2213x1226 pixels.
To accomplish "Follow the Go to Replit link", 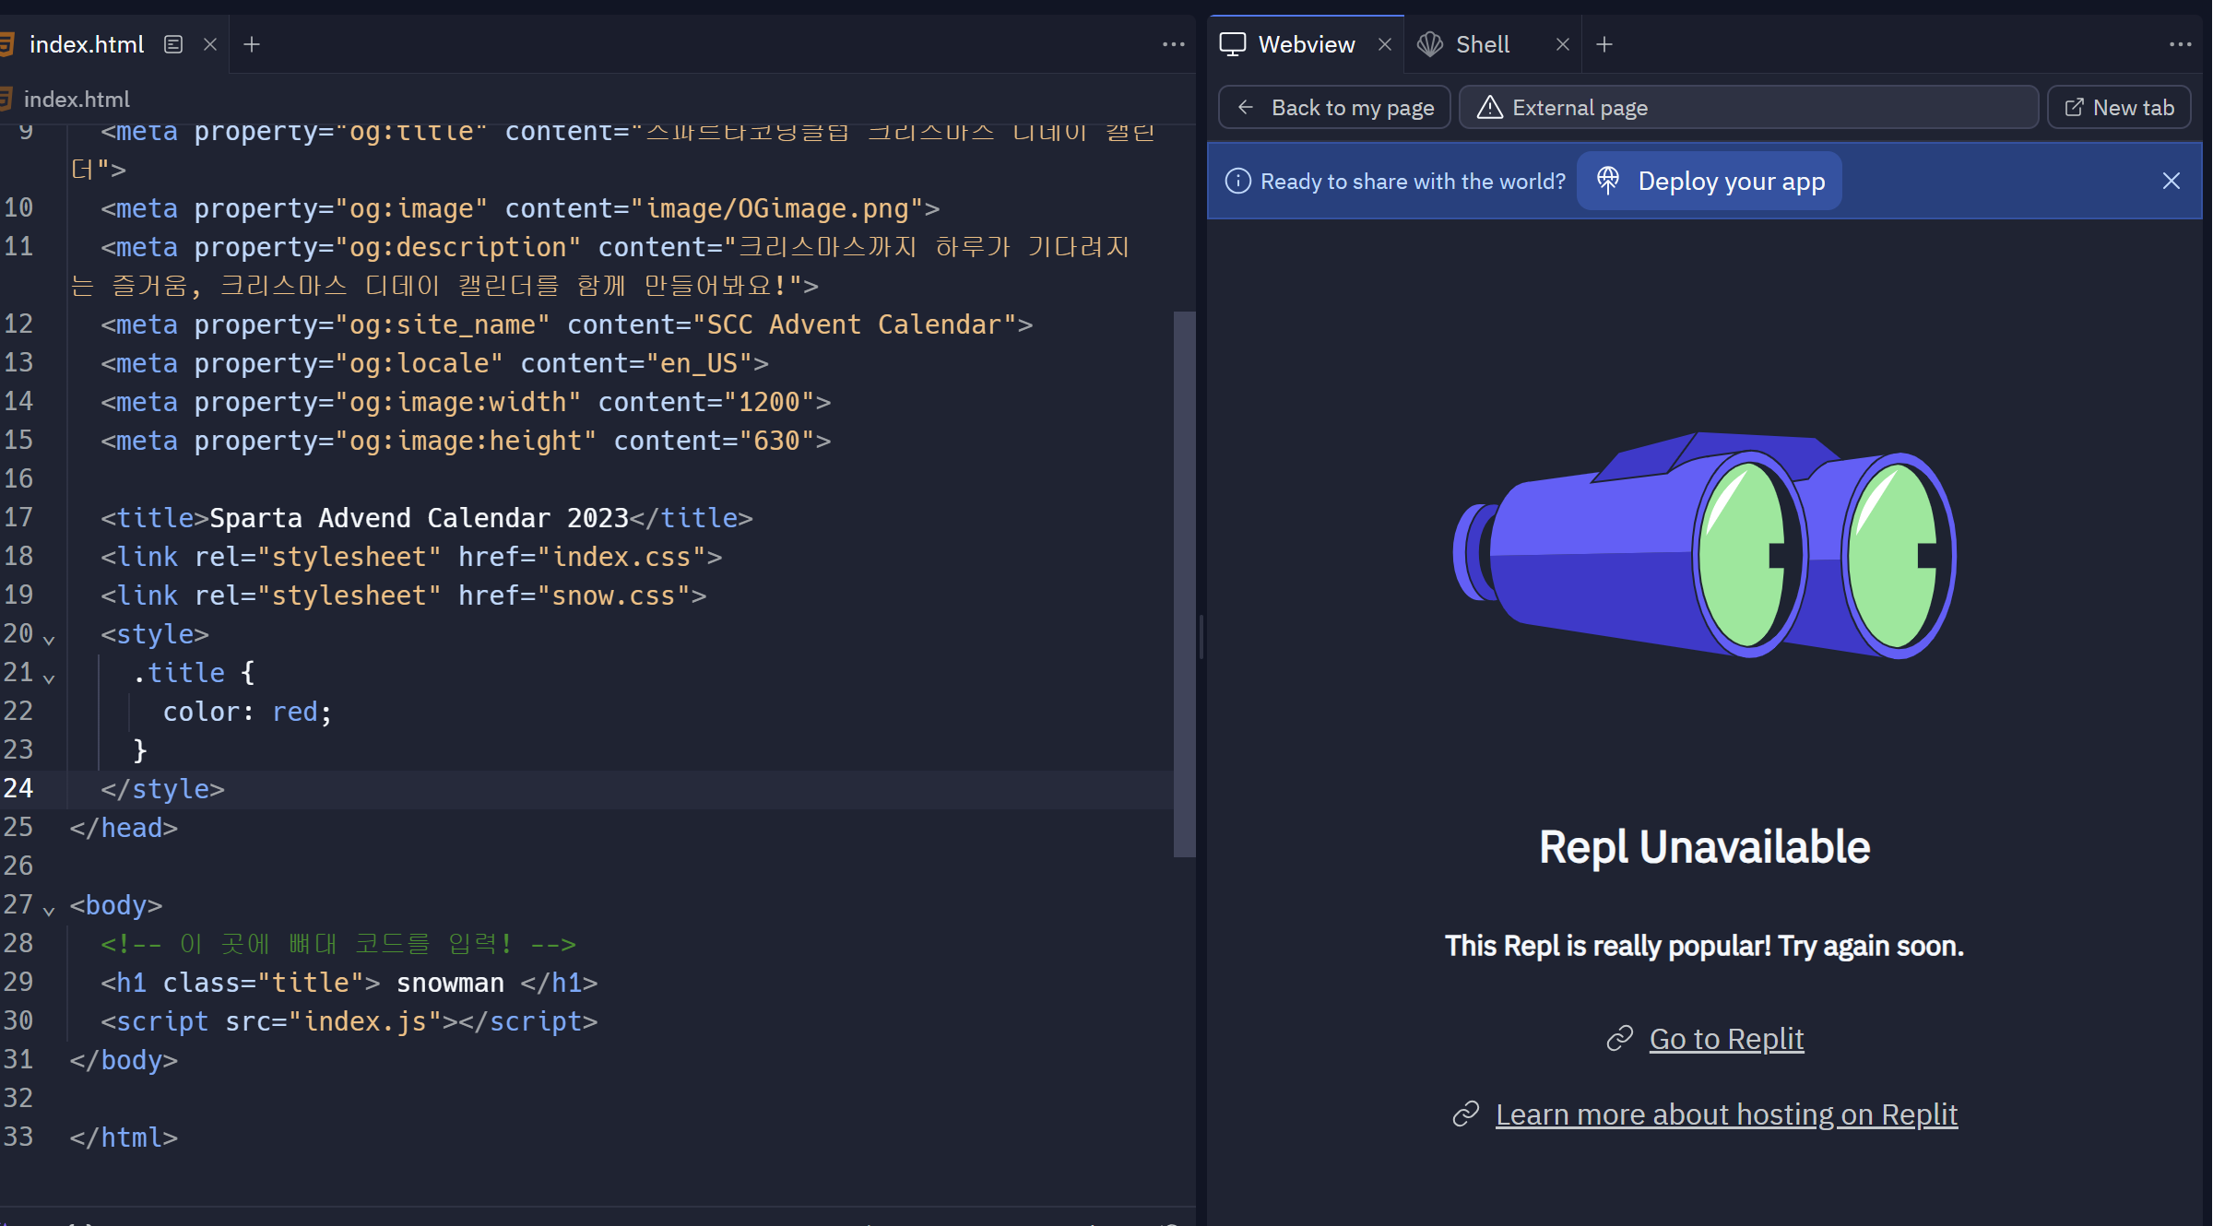I will [1726, 1039].
